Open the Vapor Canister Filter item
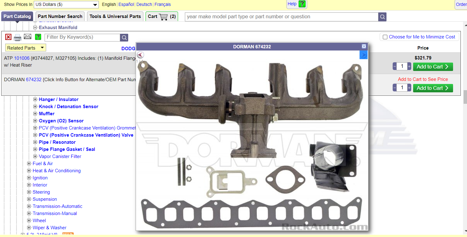467x237 pixels. 60,156
